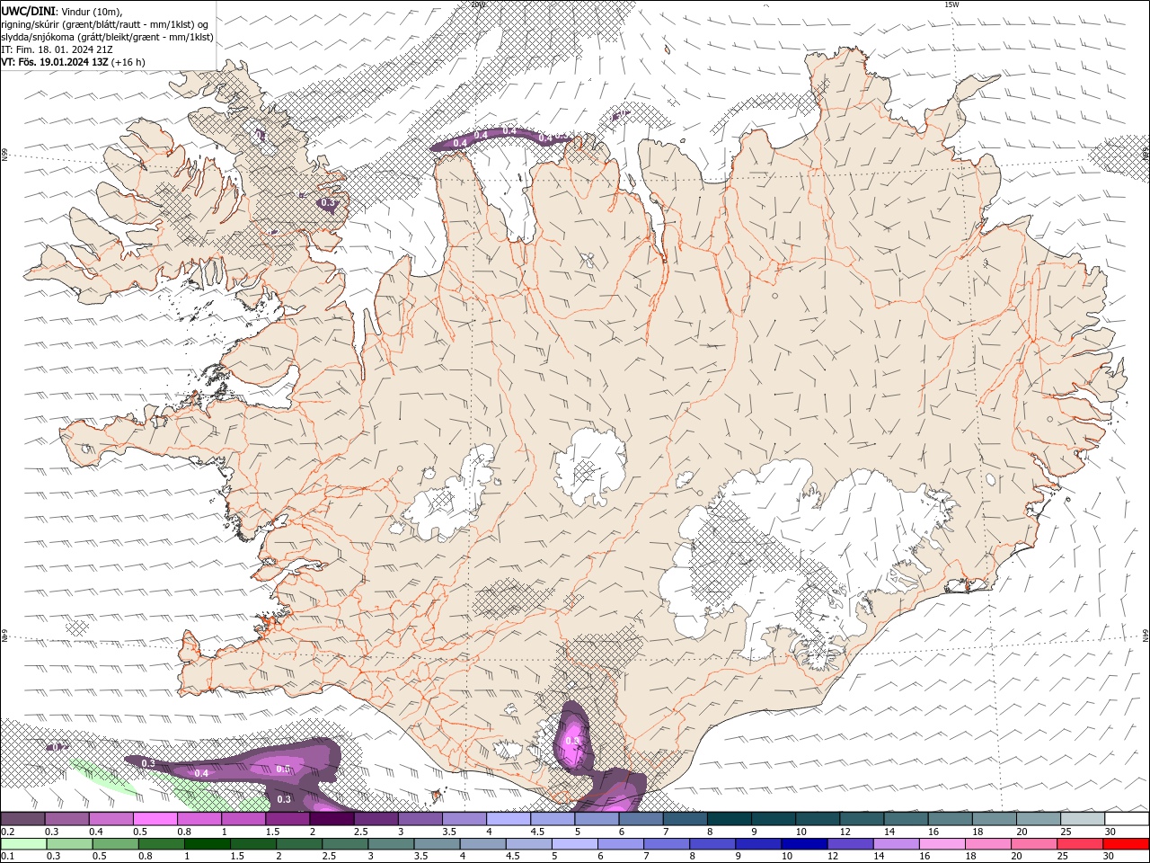The image size is (1150, 863).
Task: Click the small Vestmannaeyjar island off the south coast
Action: coord(437,795)
